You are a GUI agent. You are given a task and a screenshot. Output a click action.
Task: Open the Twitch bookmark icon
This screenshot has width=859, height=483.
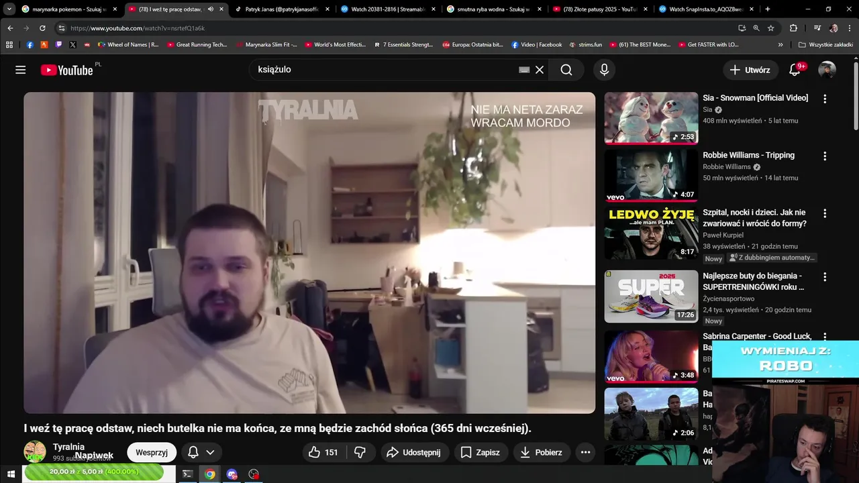coord(58,45)
